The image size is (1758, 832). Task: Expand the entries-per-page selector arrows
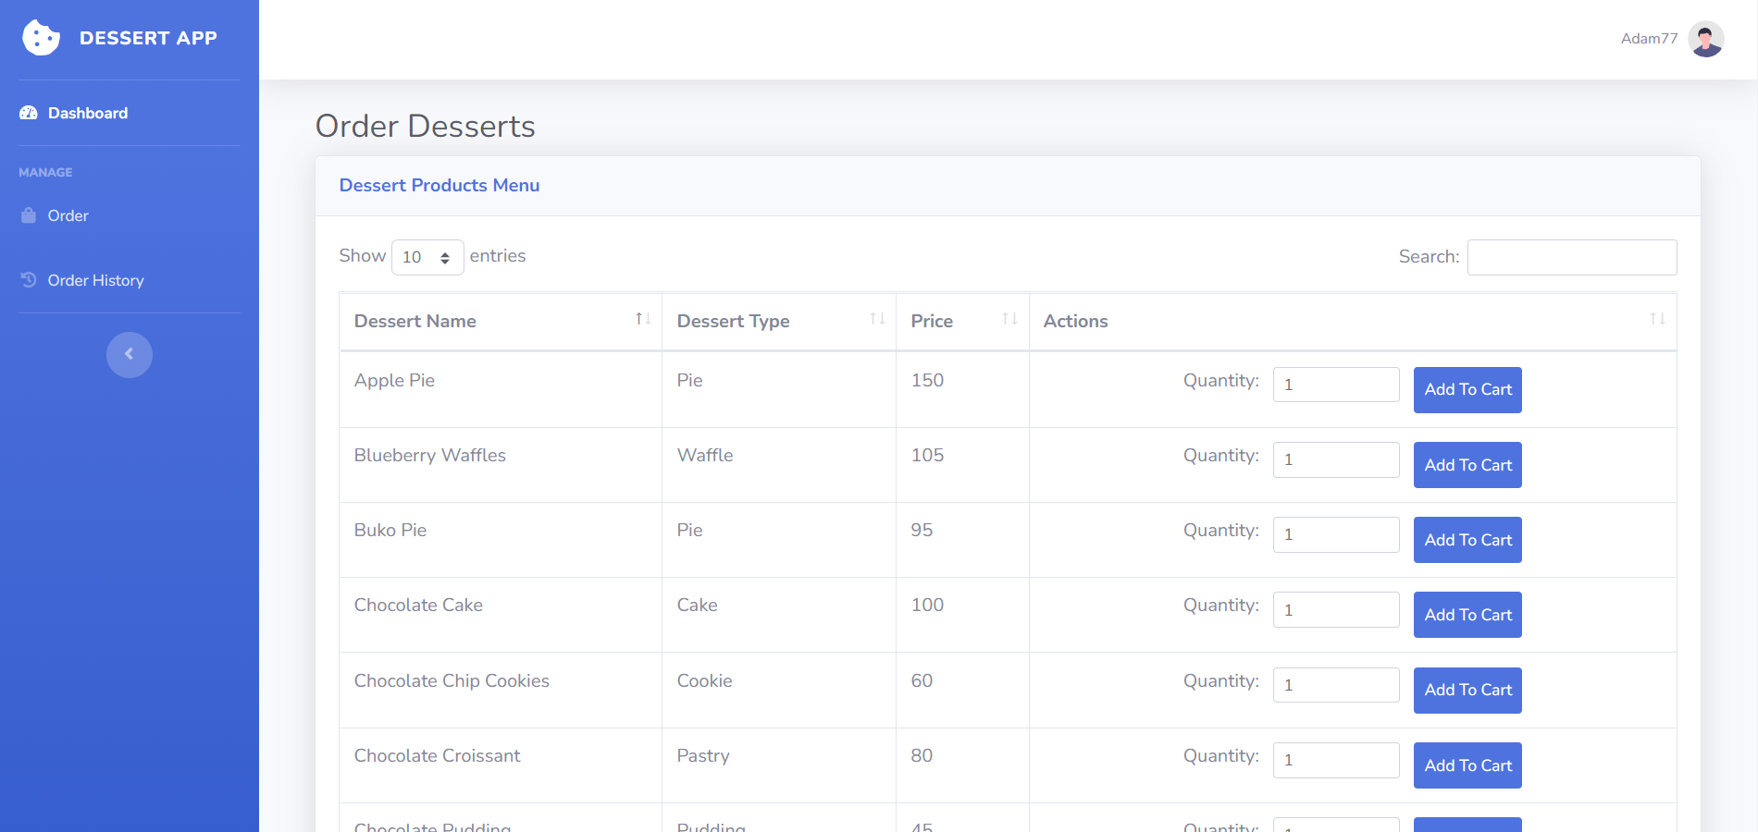point(446,257)
